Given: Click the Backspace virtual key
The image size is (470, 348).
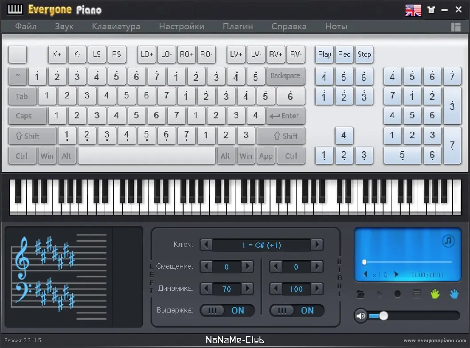Looking at the screenshot, I should point(286,76).
